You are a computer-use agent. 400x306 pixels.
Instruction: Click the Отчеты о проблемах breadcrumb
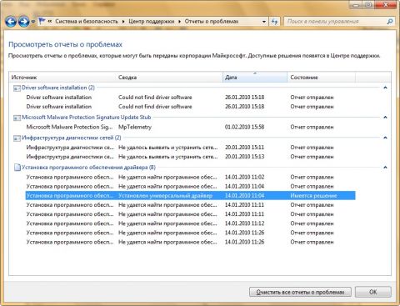point(212,22)
